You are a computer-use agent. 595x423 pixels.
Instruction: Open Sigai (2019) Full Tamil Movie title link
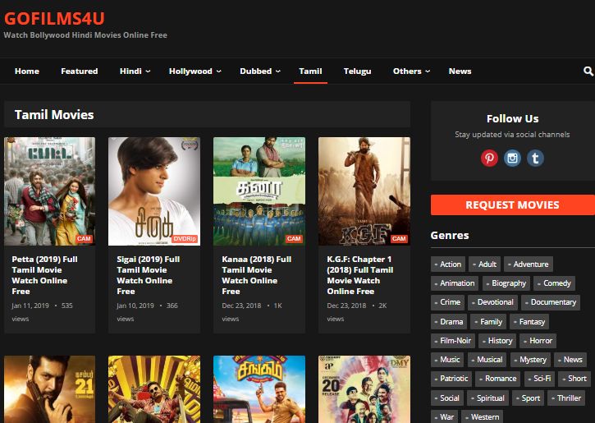pos(149,275)
